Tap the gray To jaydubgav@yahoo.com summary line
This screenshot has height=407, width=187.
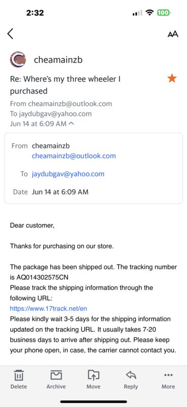[51, 113]
